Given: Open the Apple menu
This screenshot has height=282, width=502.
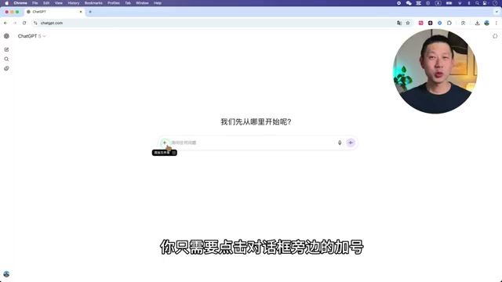Looking at the screenshot, I should 6,3.
